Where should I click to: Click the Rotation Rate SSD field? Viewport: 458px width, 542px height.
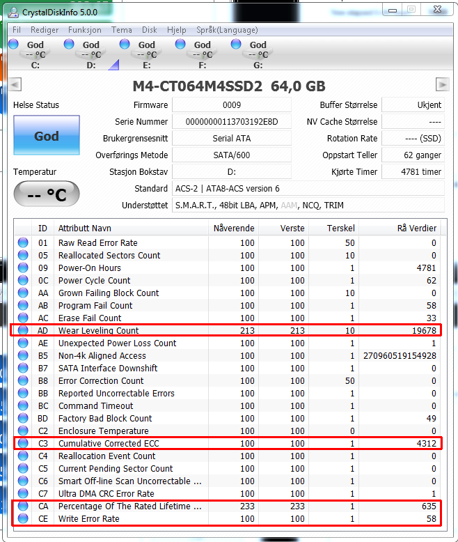tap(413, 138)
